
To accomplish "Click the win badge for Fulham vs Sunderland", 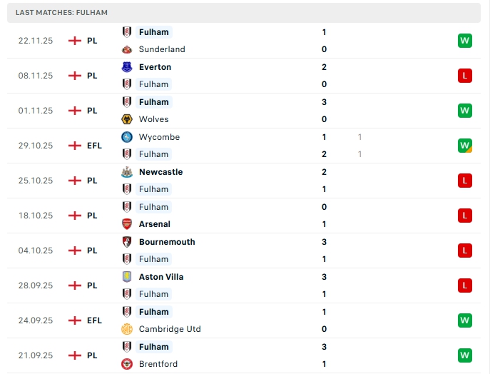I will (465, 41).
